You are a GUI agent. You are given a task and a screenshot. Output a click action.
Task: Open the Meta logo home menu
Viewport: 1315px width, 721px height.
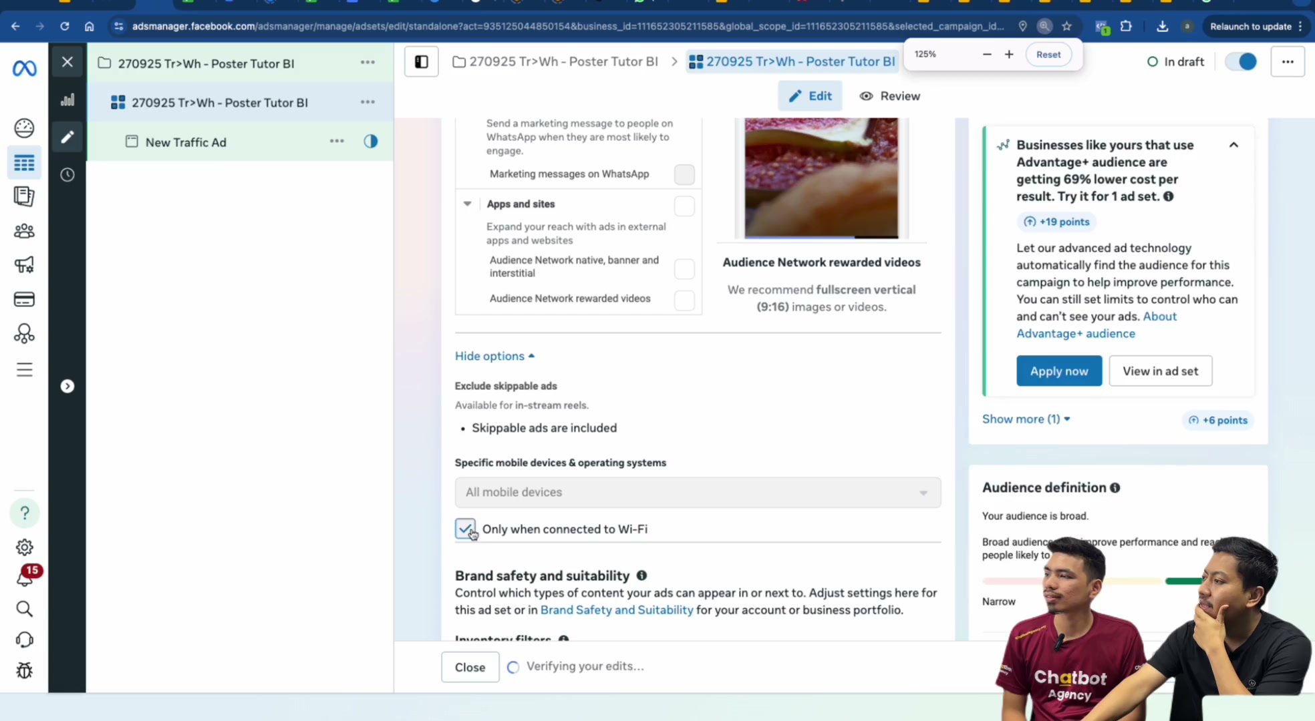(25, 68)
